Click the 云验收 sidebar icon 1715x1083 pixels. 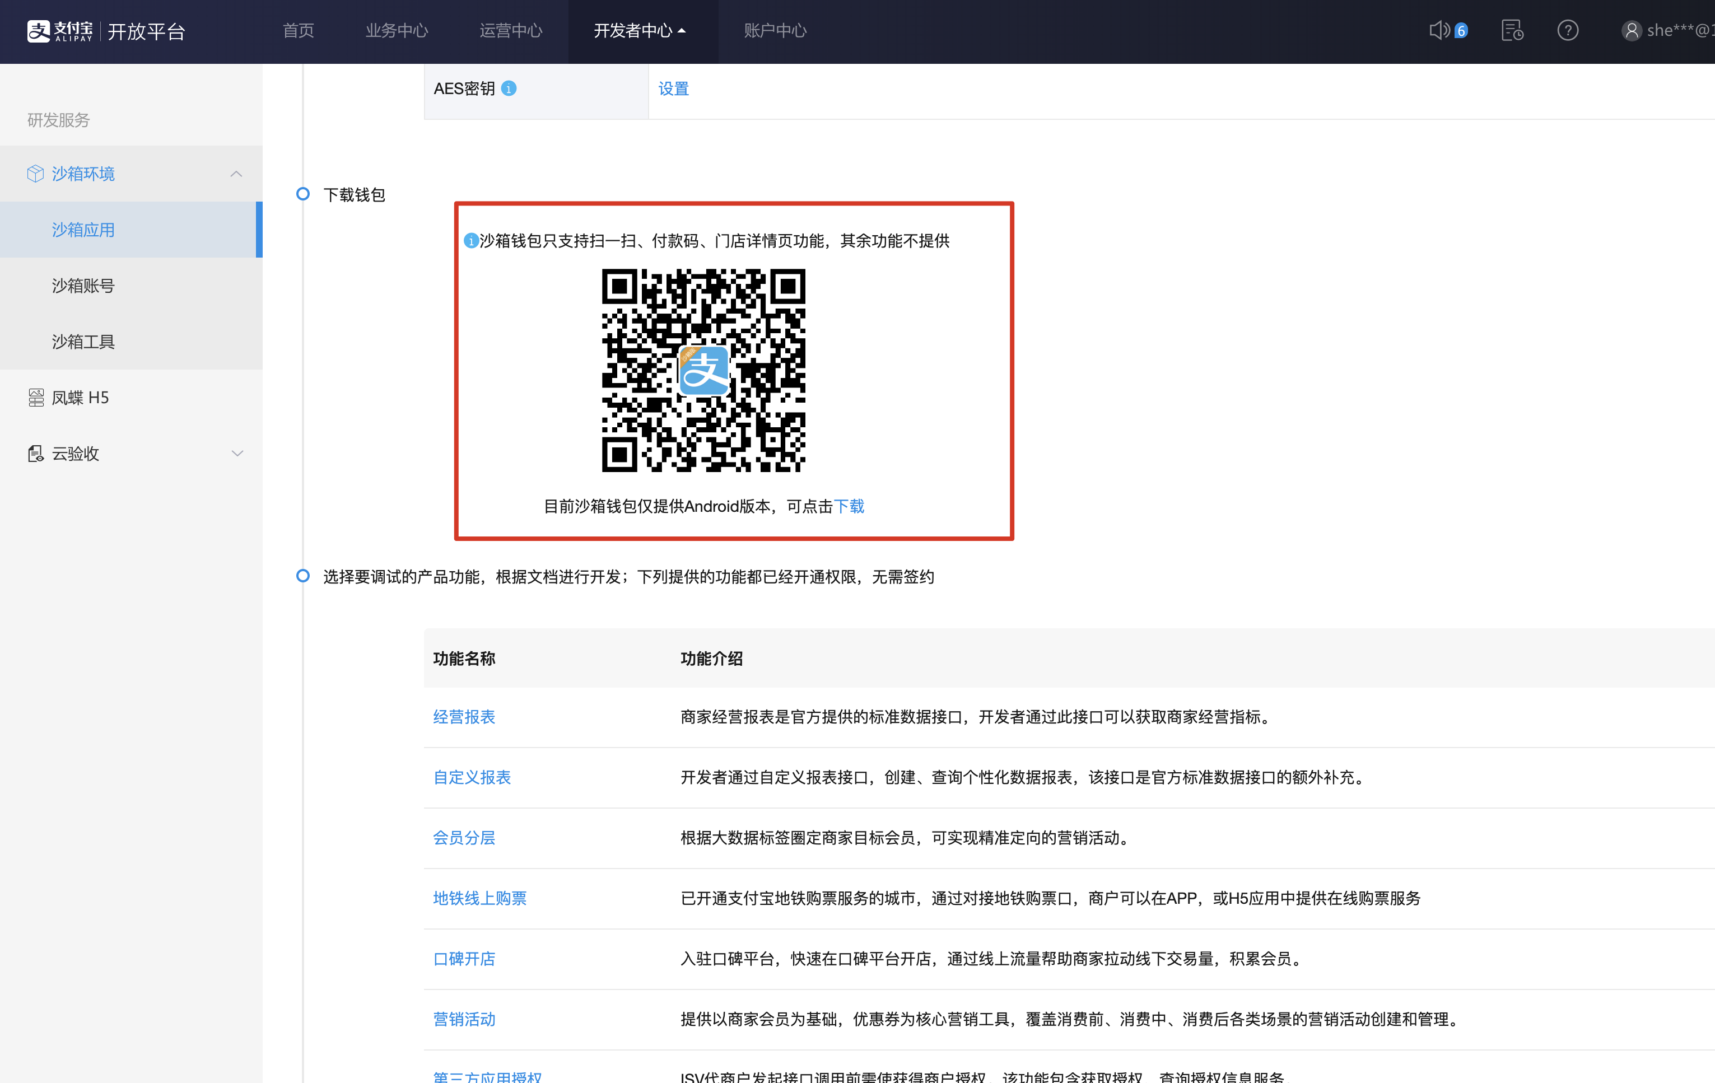pyautogui.click(x=36, y=454)
